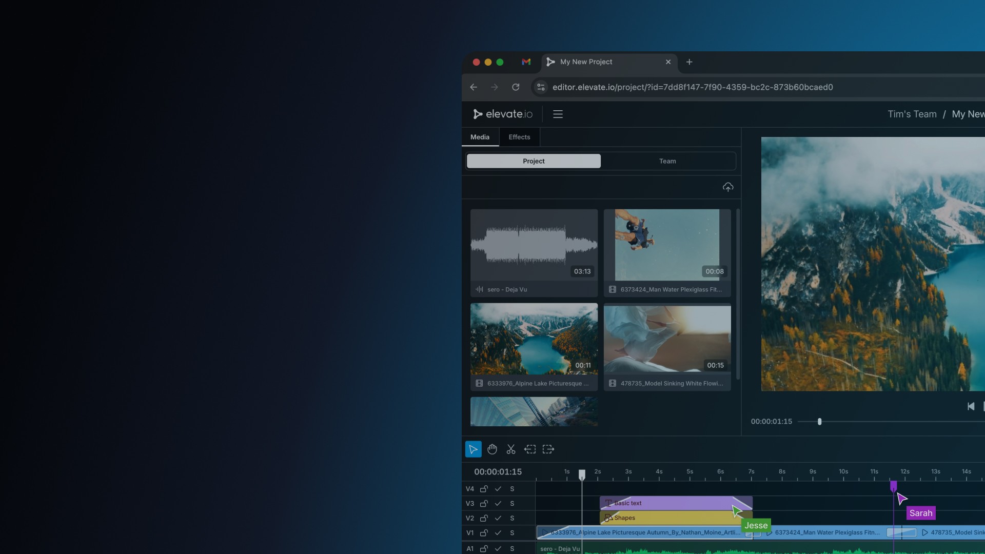985x554 pixels.
Task: Select the Project media button
Action: [534, 161]
